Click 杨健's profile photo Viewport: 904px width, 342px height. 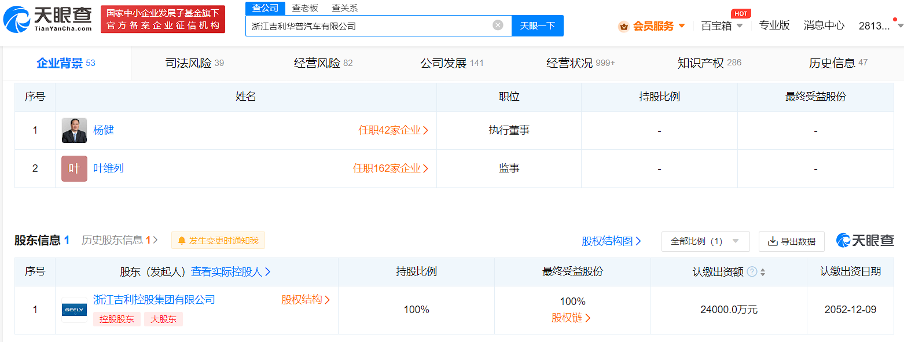[x=74, y=130]
